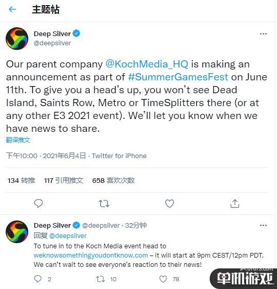Retweet the Koch Media event reply tweet
277x289 pixels.
click(x=101, y=279)
